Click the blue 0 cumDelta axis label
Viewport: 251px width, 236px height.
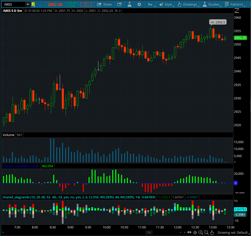(235, 183)
